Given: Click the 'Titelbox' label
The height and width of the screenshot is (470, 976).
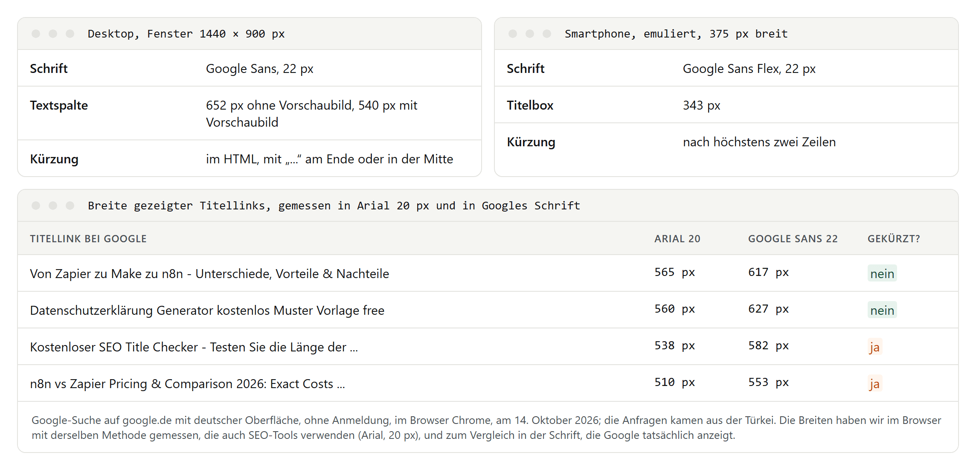Looking at the screenshot, I should pyautogui.click(x=530, y=105).
